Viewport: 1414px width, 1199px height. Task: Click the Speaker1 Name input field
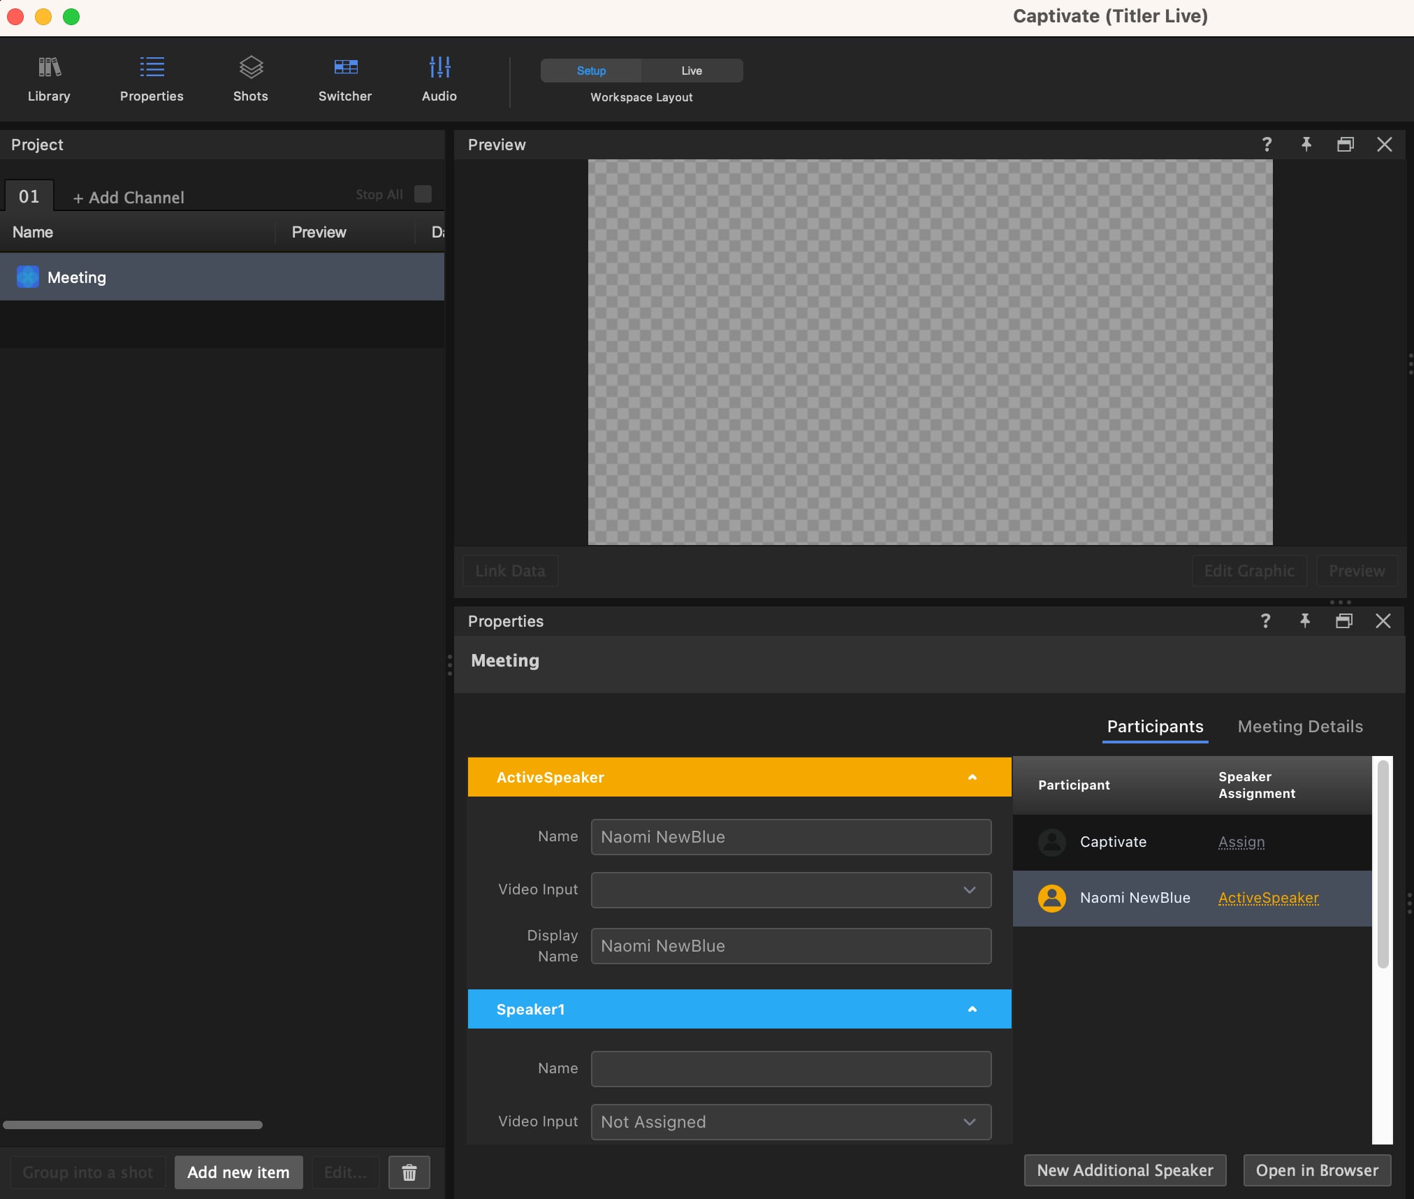tap(791, 1069)
